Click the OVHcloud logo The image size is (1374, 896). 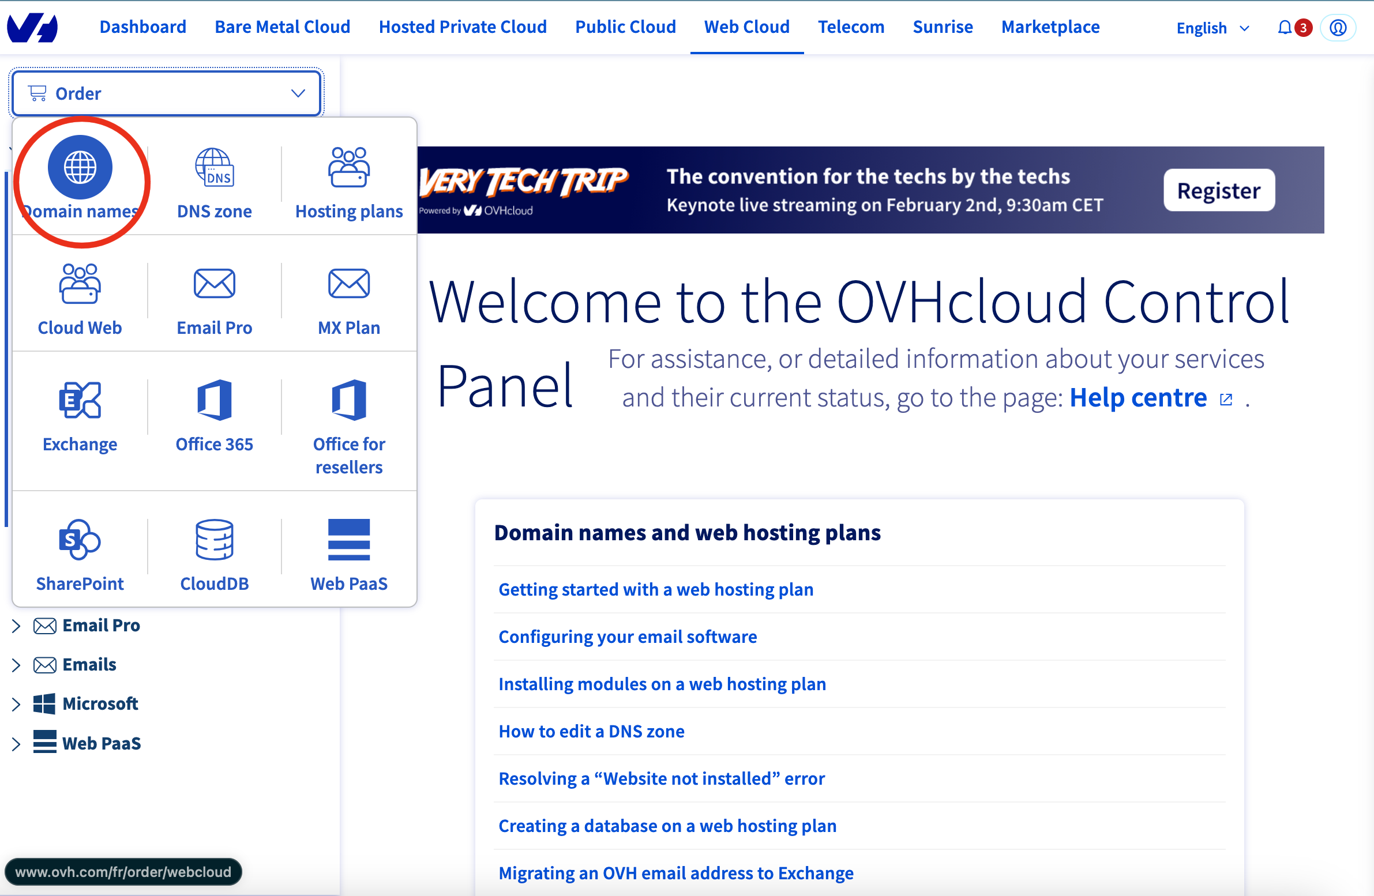click(32, 27)
